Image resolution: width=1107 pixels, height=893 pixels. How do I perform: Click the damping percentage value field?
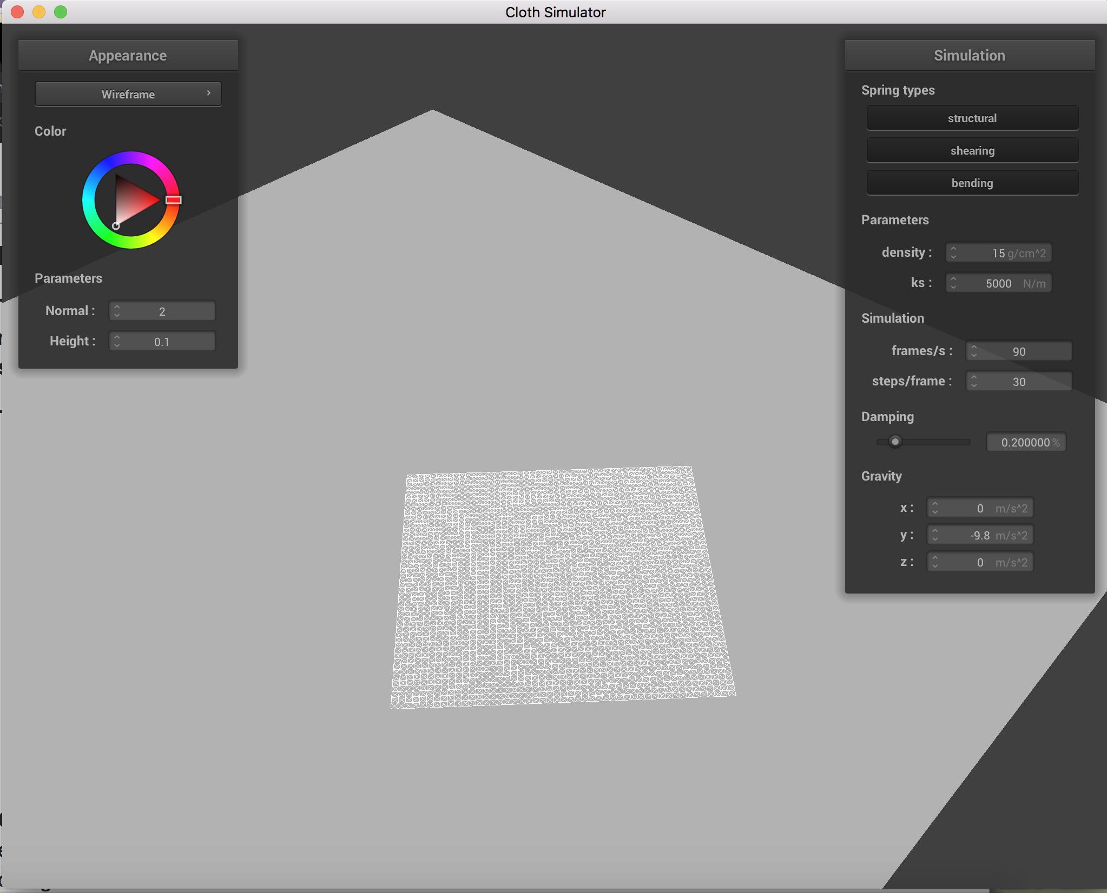pyautogui.click(x=1026, y=442)
